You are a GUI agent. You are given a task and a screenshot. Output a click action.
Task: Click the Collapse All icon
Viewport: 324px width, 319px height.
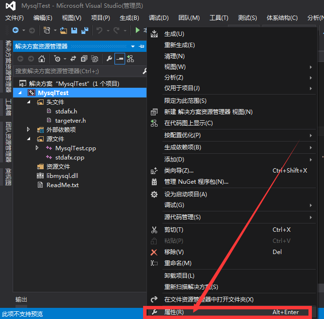click(x=84, y=59)
